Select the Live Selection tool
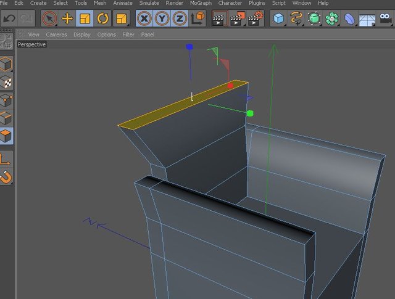This screenshot has height=299, width=395. coord(49,18)
